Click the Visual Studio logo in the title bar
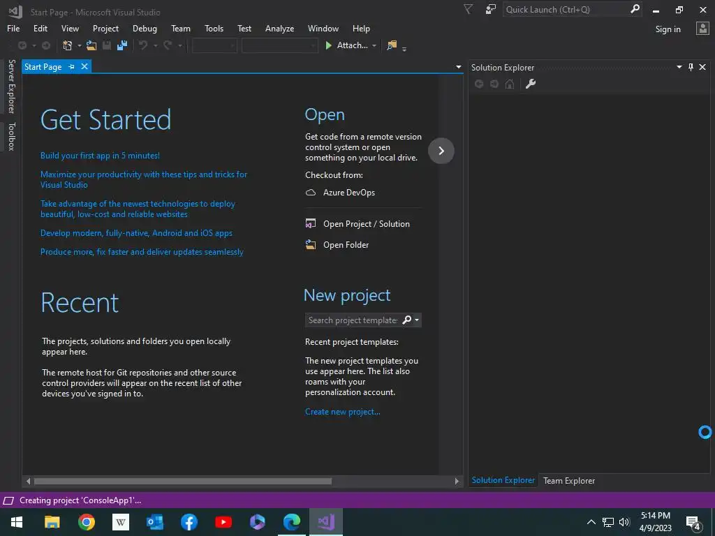The width and height of the screenshot is (715, 536). pyautogui.click(x=16, y=11)
